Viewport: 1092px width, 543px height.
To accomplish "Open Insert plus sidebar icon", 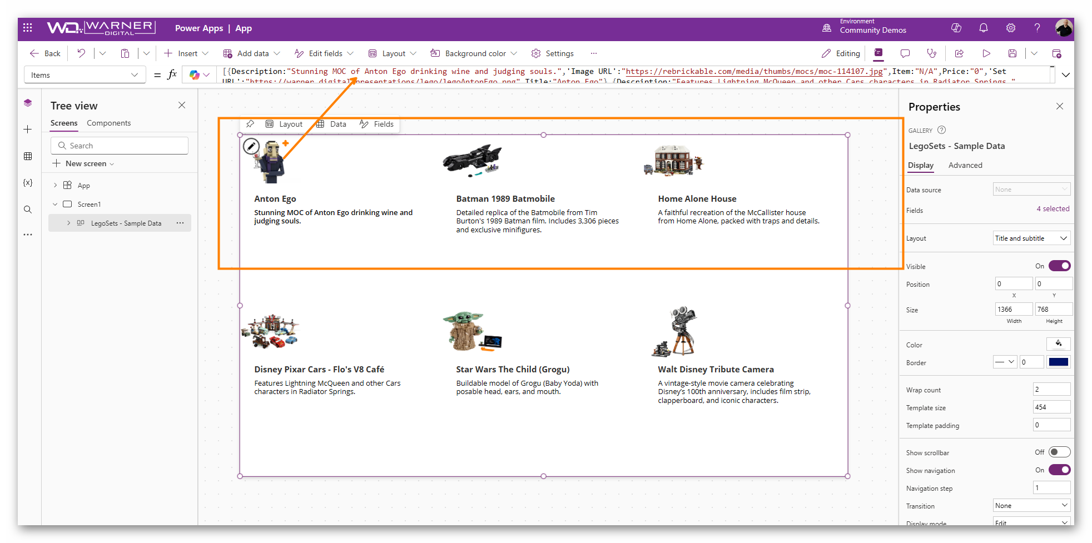I will pyautogui.click(x=28, y=129).
